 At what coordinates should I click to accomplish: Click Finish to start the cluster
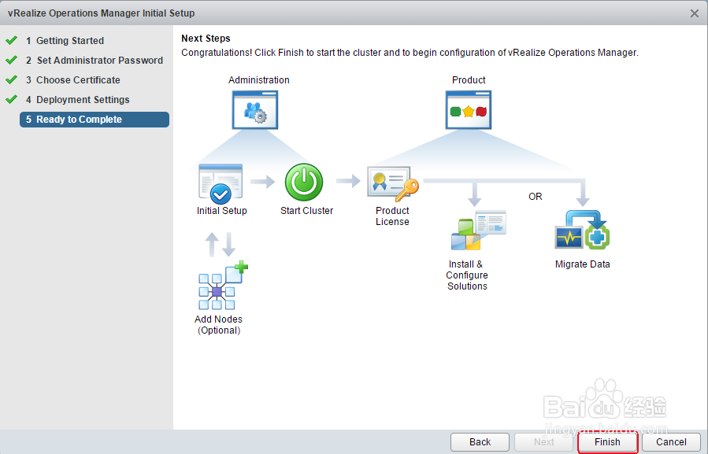click(607, 442)
